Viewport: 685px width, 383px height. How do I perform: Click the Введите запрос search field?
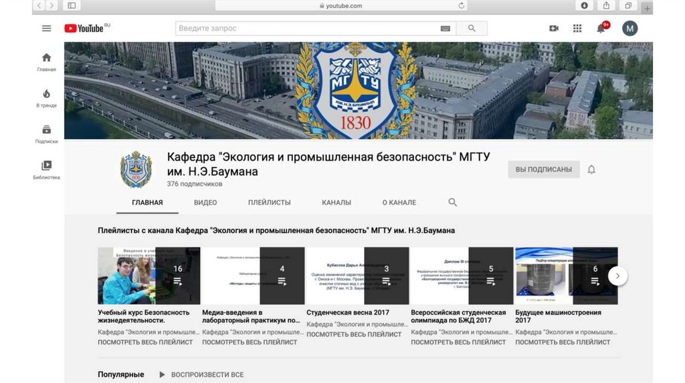[306, 28]
